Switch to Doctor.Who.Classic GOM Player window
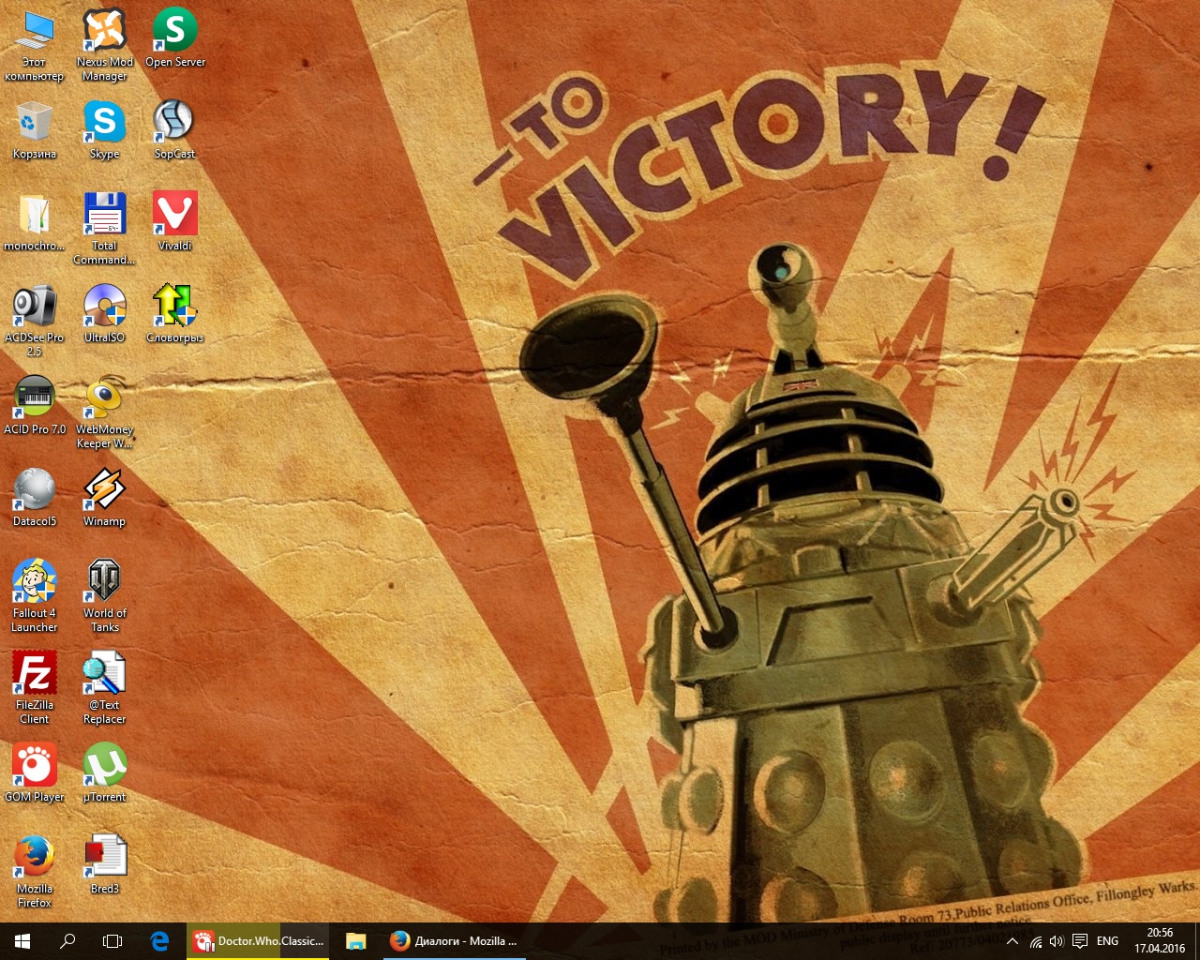The width and height of the screenshot is (1200, 960). point(258,941)
